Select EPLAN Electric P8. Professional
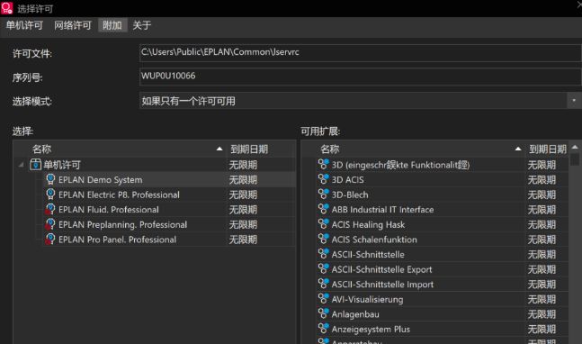 click(119, 195)
